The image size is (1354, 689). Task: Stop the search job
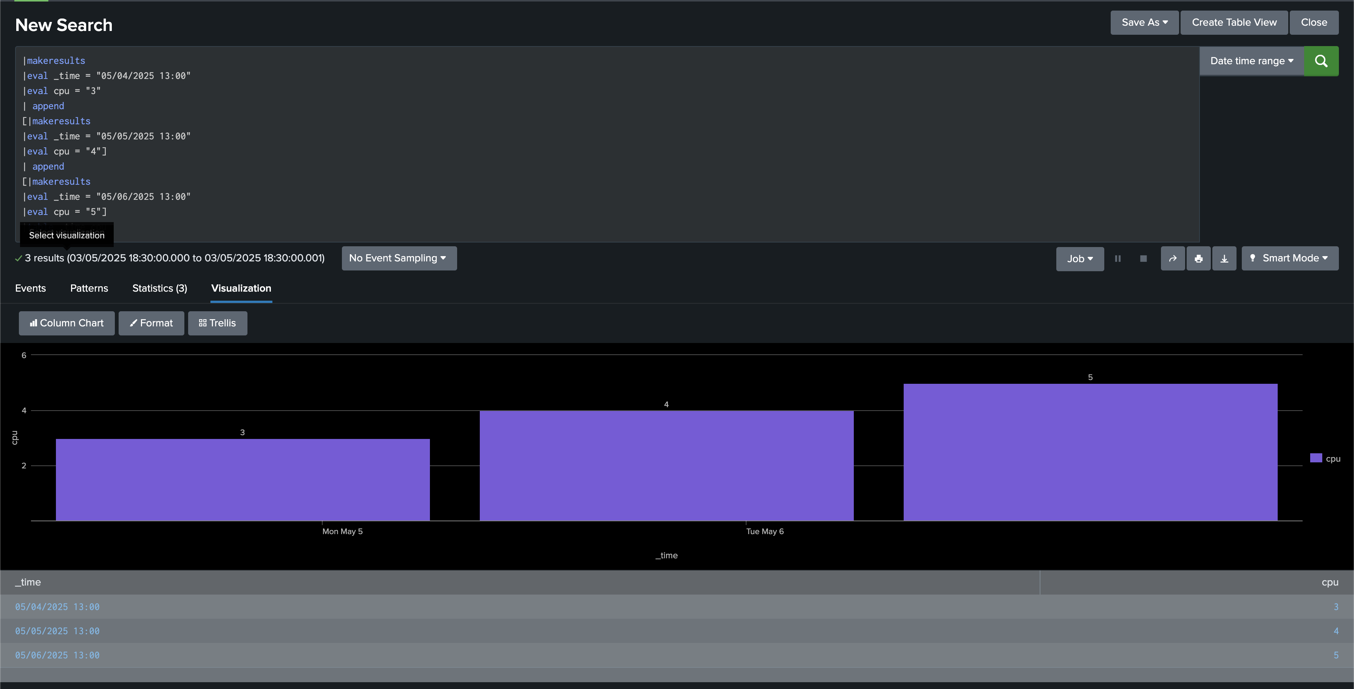coord(1143,258)
